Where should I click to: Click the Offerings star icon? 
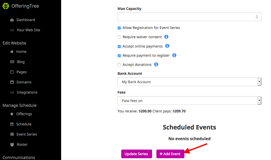click(x=12, y=114)
